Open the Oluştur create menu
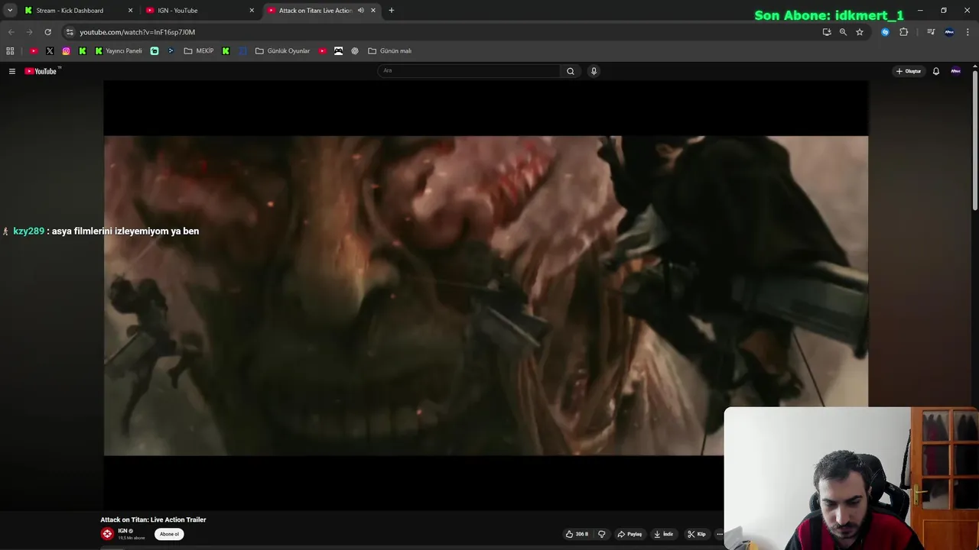The image size is (979, 550). (x=909, y=71)
